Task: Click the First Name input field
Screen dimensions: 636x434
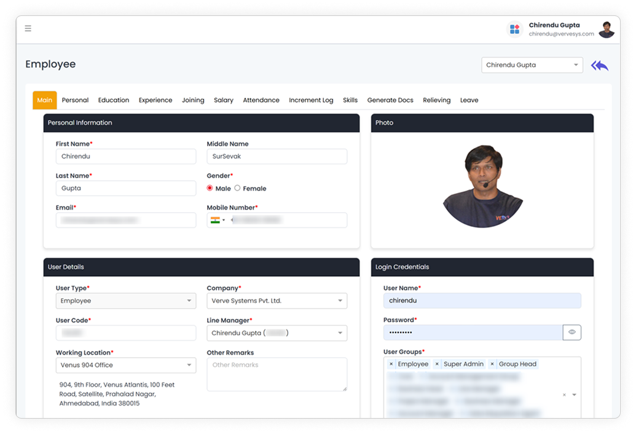Action: [126, 157]
